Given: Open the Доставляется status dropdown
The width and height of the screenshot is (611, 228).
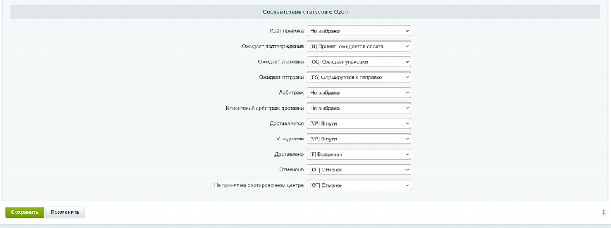Looking at the screenshot, I should pyautogui.click(x=359, y=124).
